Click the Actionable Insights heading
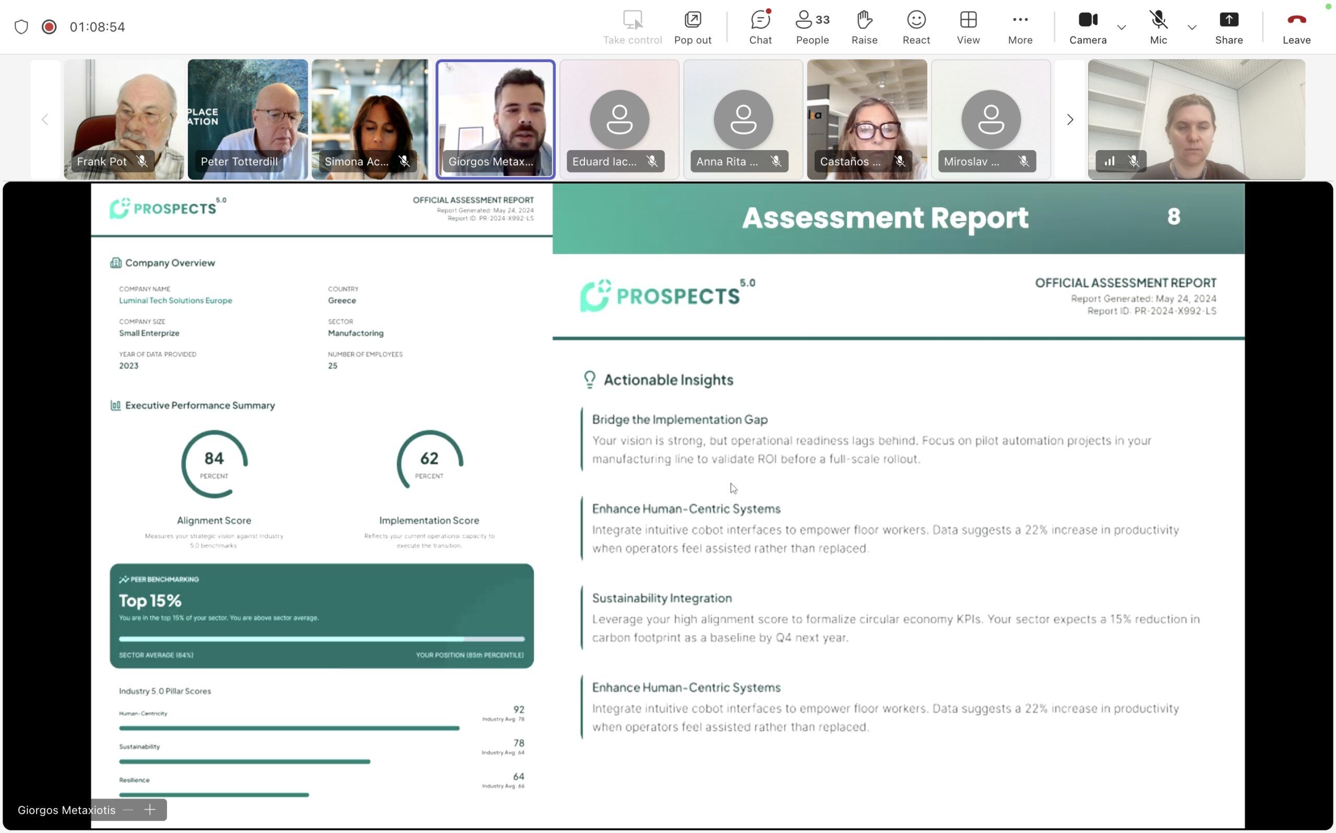The image size is (1336, 833). (x=669, y=379)
